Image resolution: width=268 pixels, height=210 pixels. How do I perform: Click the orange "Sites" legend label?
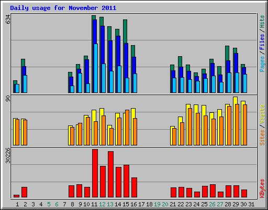(x=262, y=138)
